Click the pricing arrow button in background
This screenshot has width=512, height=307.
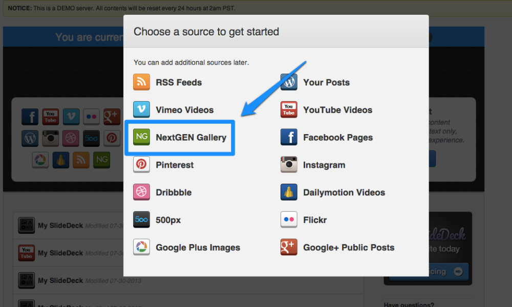tap(458, 271)
